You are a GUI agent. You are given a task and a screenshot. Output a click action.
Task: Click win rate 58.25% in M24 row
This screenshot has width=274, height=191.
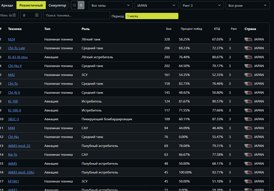184,39
